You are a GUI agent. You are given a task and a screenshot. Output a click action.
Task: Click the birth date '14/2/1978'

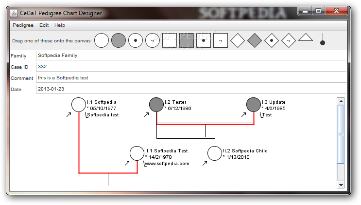pyautogui.click(x=160, y=157)
